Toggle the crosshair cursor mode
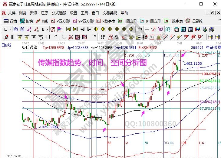 pos(147,29)
